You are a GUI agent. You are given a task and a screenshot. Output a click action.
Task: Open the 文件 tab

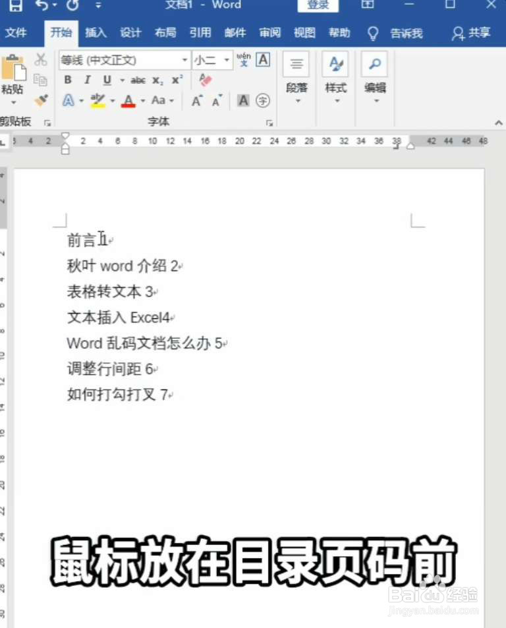click(x=16, y=32)
